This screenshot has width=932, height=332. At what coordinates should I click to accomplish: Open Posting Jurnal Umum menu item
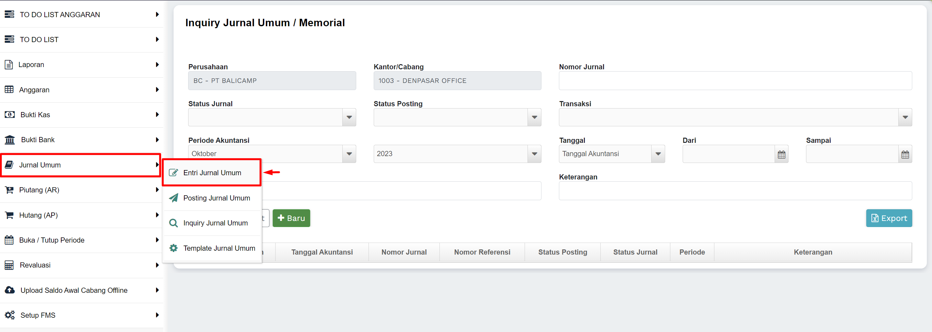[x=216, y=198]
